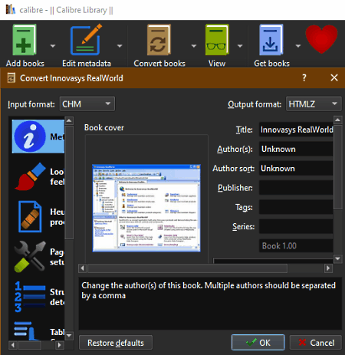Viewport: 345px width, 355px height.
Task: Click the sidebar vertical scrollbar thumb
Action: pos(69,182)
